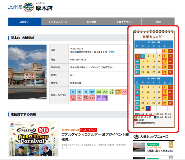Click the エギング category badge
This screenshot has width=185, height=160.
(86, 98)
